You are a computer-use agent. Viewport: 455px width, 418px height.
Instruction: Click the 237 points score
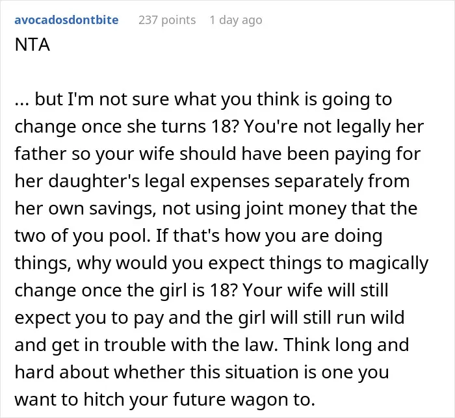click(167, 20)
